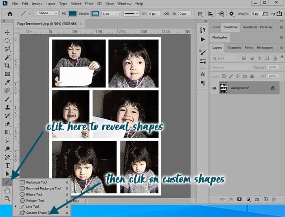Click the Line tool in toolbar
The image size is (285, 217).
[x=7, y=182]
